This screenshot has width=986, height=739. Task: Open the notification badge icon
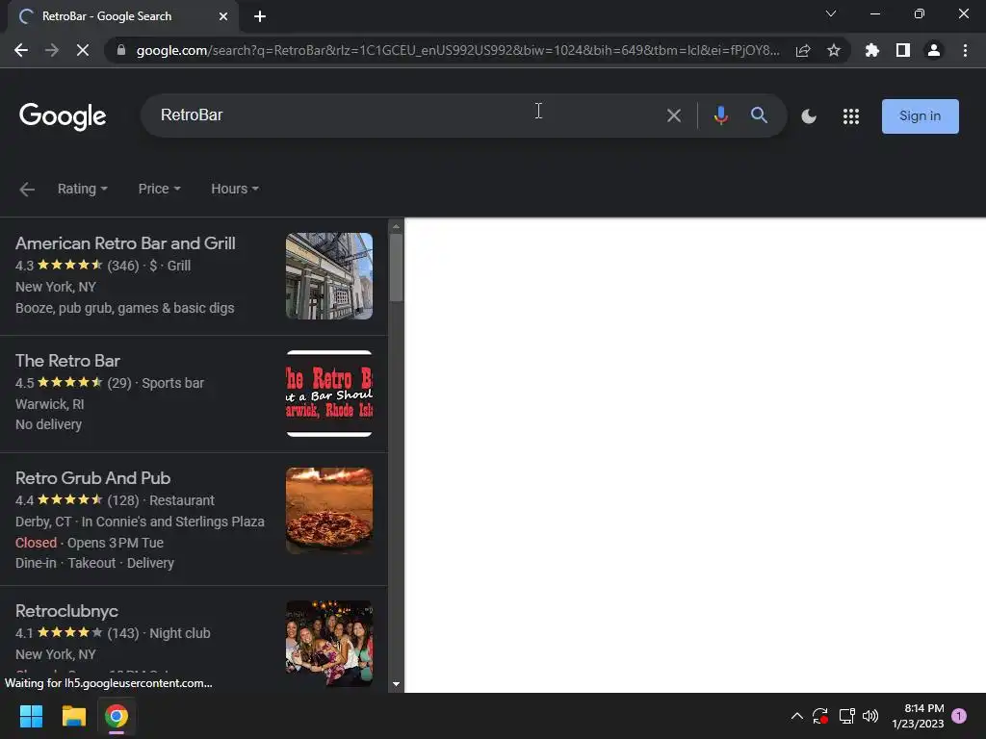(x=959, y=716)
